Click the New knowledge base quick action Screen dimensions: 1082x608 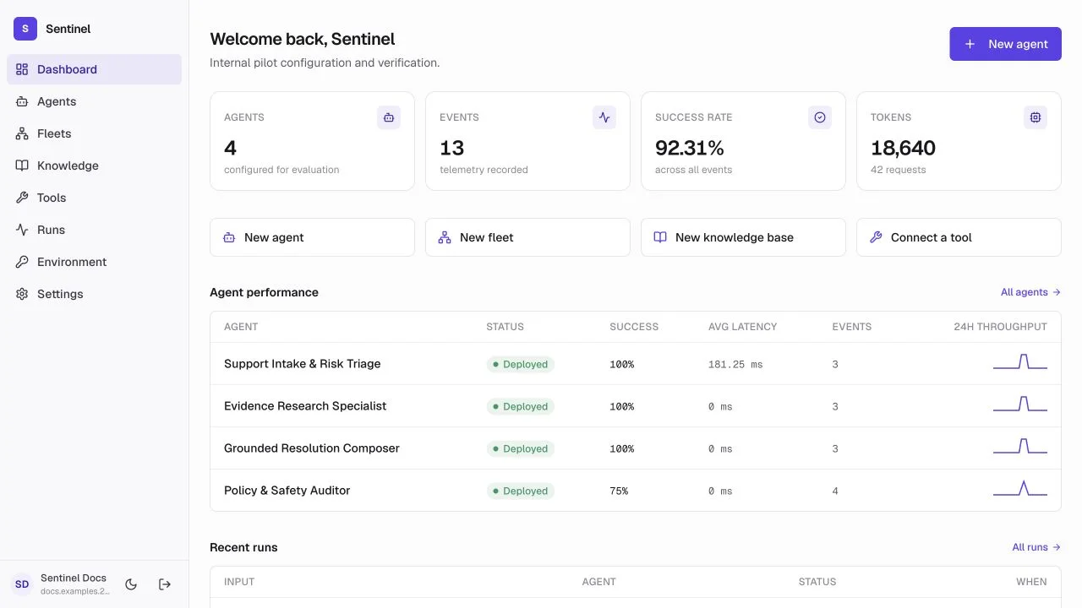(x=743, y=237)
